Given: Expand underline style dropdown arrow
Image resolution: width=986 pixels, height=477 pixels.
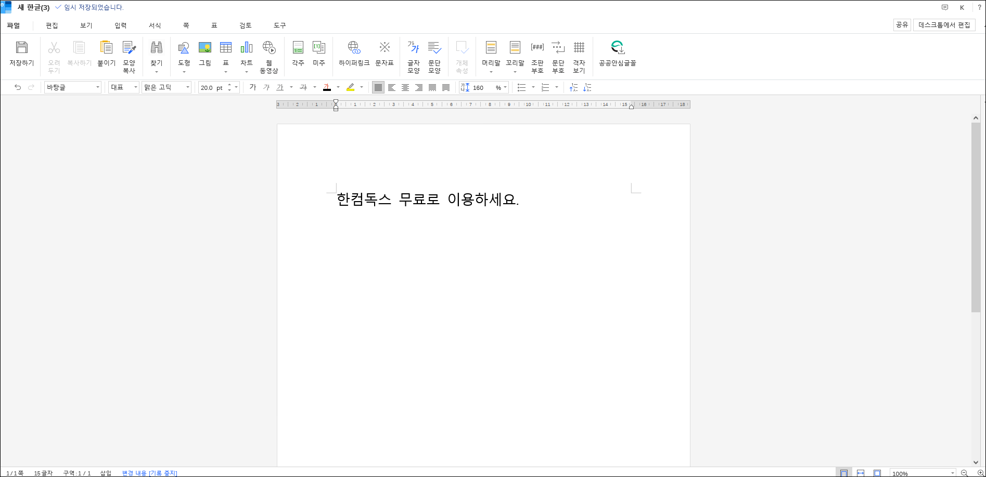Looking at the screenshot, I should point(291,87).
